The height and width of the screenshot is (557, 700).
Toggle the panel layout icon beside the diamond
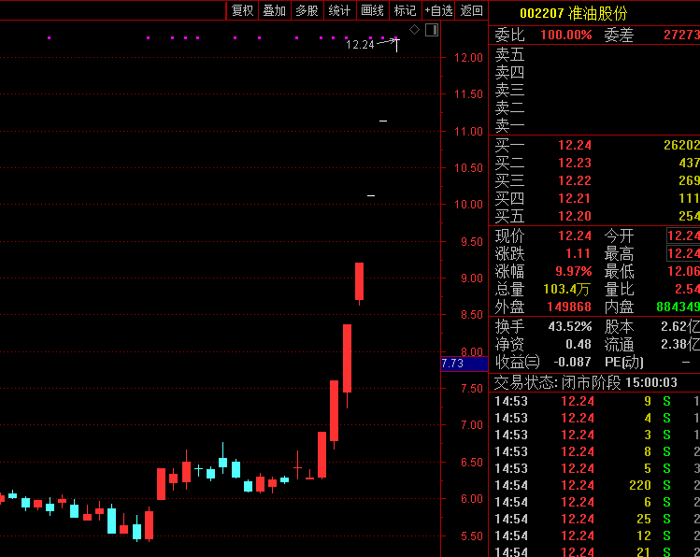click(431, 30)
